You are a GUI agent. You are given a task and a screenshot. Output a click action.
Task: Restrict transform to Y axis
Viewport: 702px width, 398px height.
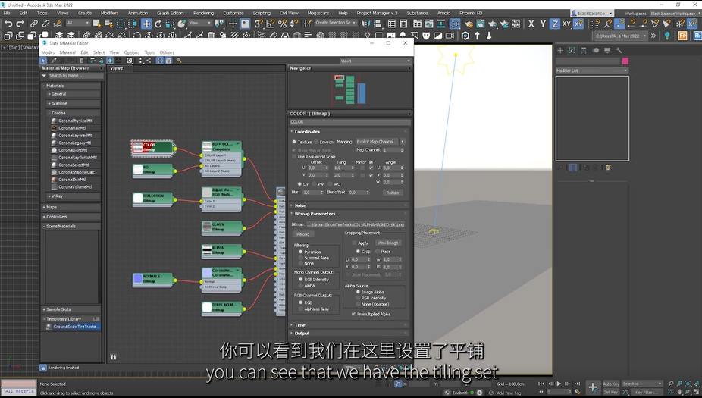[x=543, y=24]
